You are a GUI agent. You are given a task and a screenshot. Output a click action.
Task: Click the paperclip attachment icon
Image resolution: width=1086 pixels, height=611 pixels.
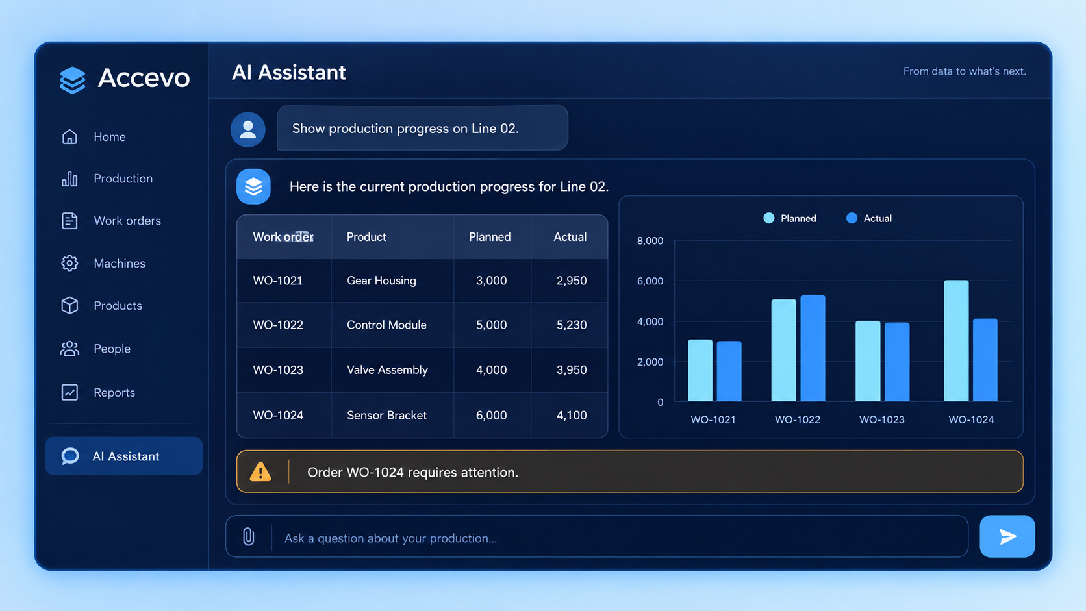tap(249, 536)
